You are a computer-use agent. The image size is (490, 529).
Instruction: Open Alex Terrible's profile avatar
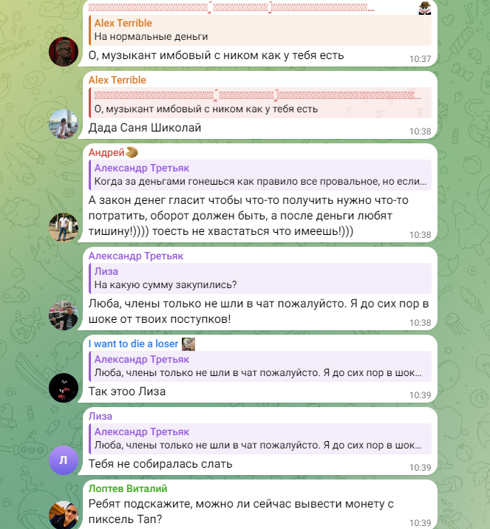click(64, 124)
